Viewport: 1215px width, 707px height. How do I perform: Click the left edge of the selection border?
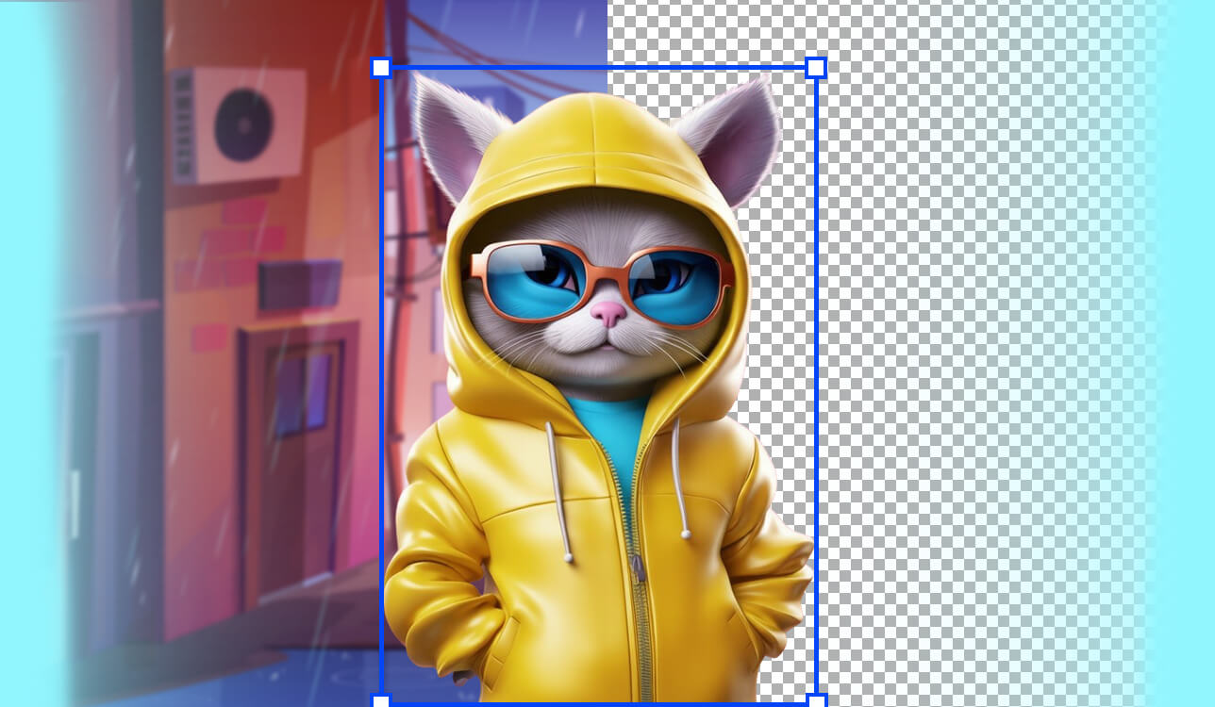381,377
